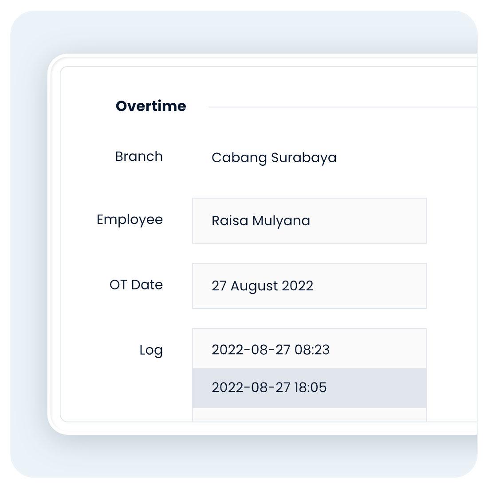Click the empty row below the 18:05 log
This screenshot has height=488, width=488.
pyautogui.click(x=309, y=415)
